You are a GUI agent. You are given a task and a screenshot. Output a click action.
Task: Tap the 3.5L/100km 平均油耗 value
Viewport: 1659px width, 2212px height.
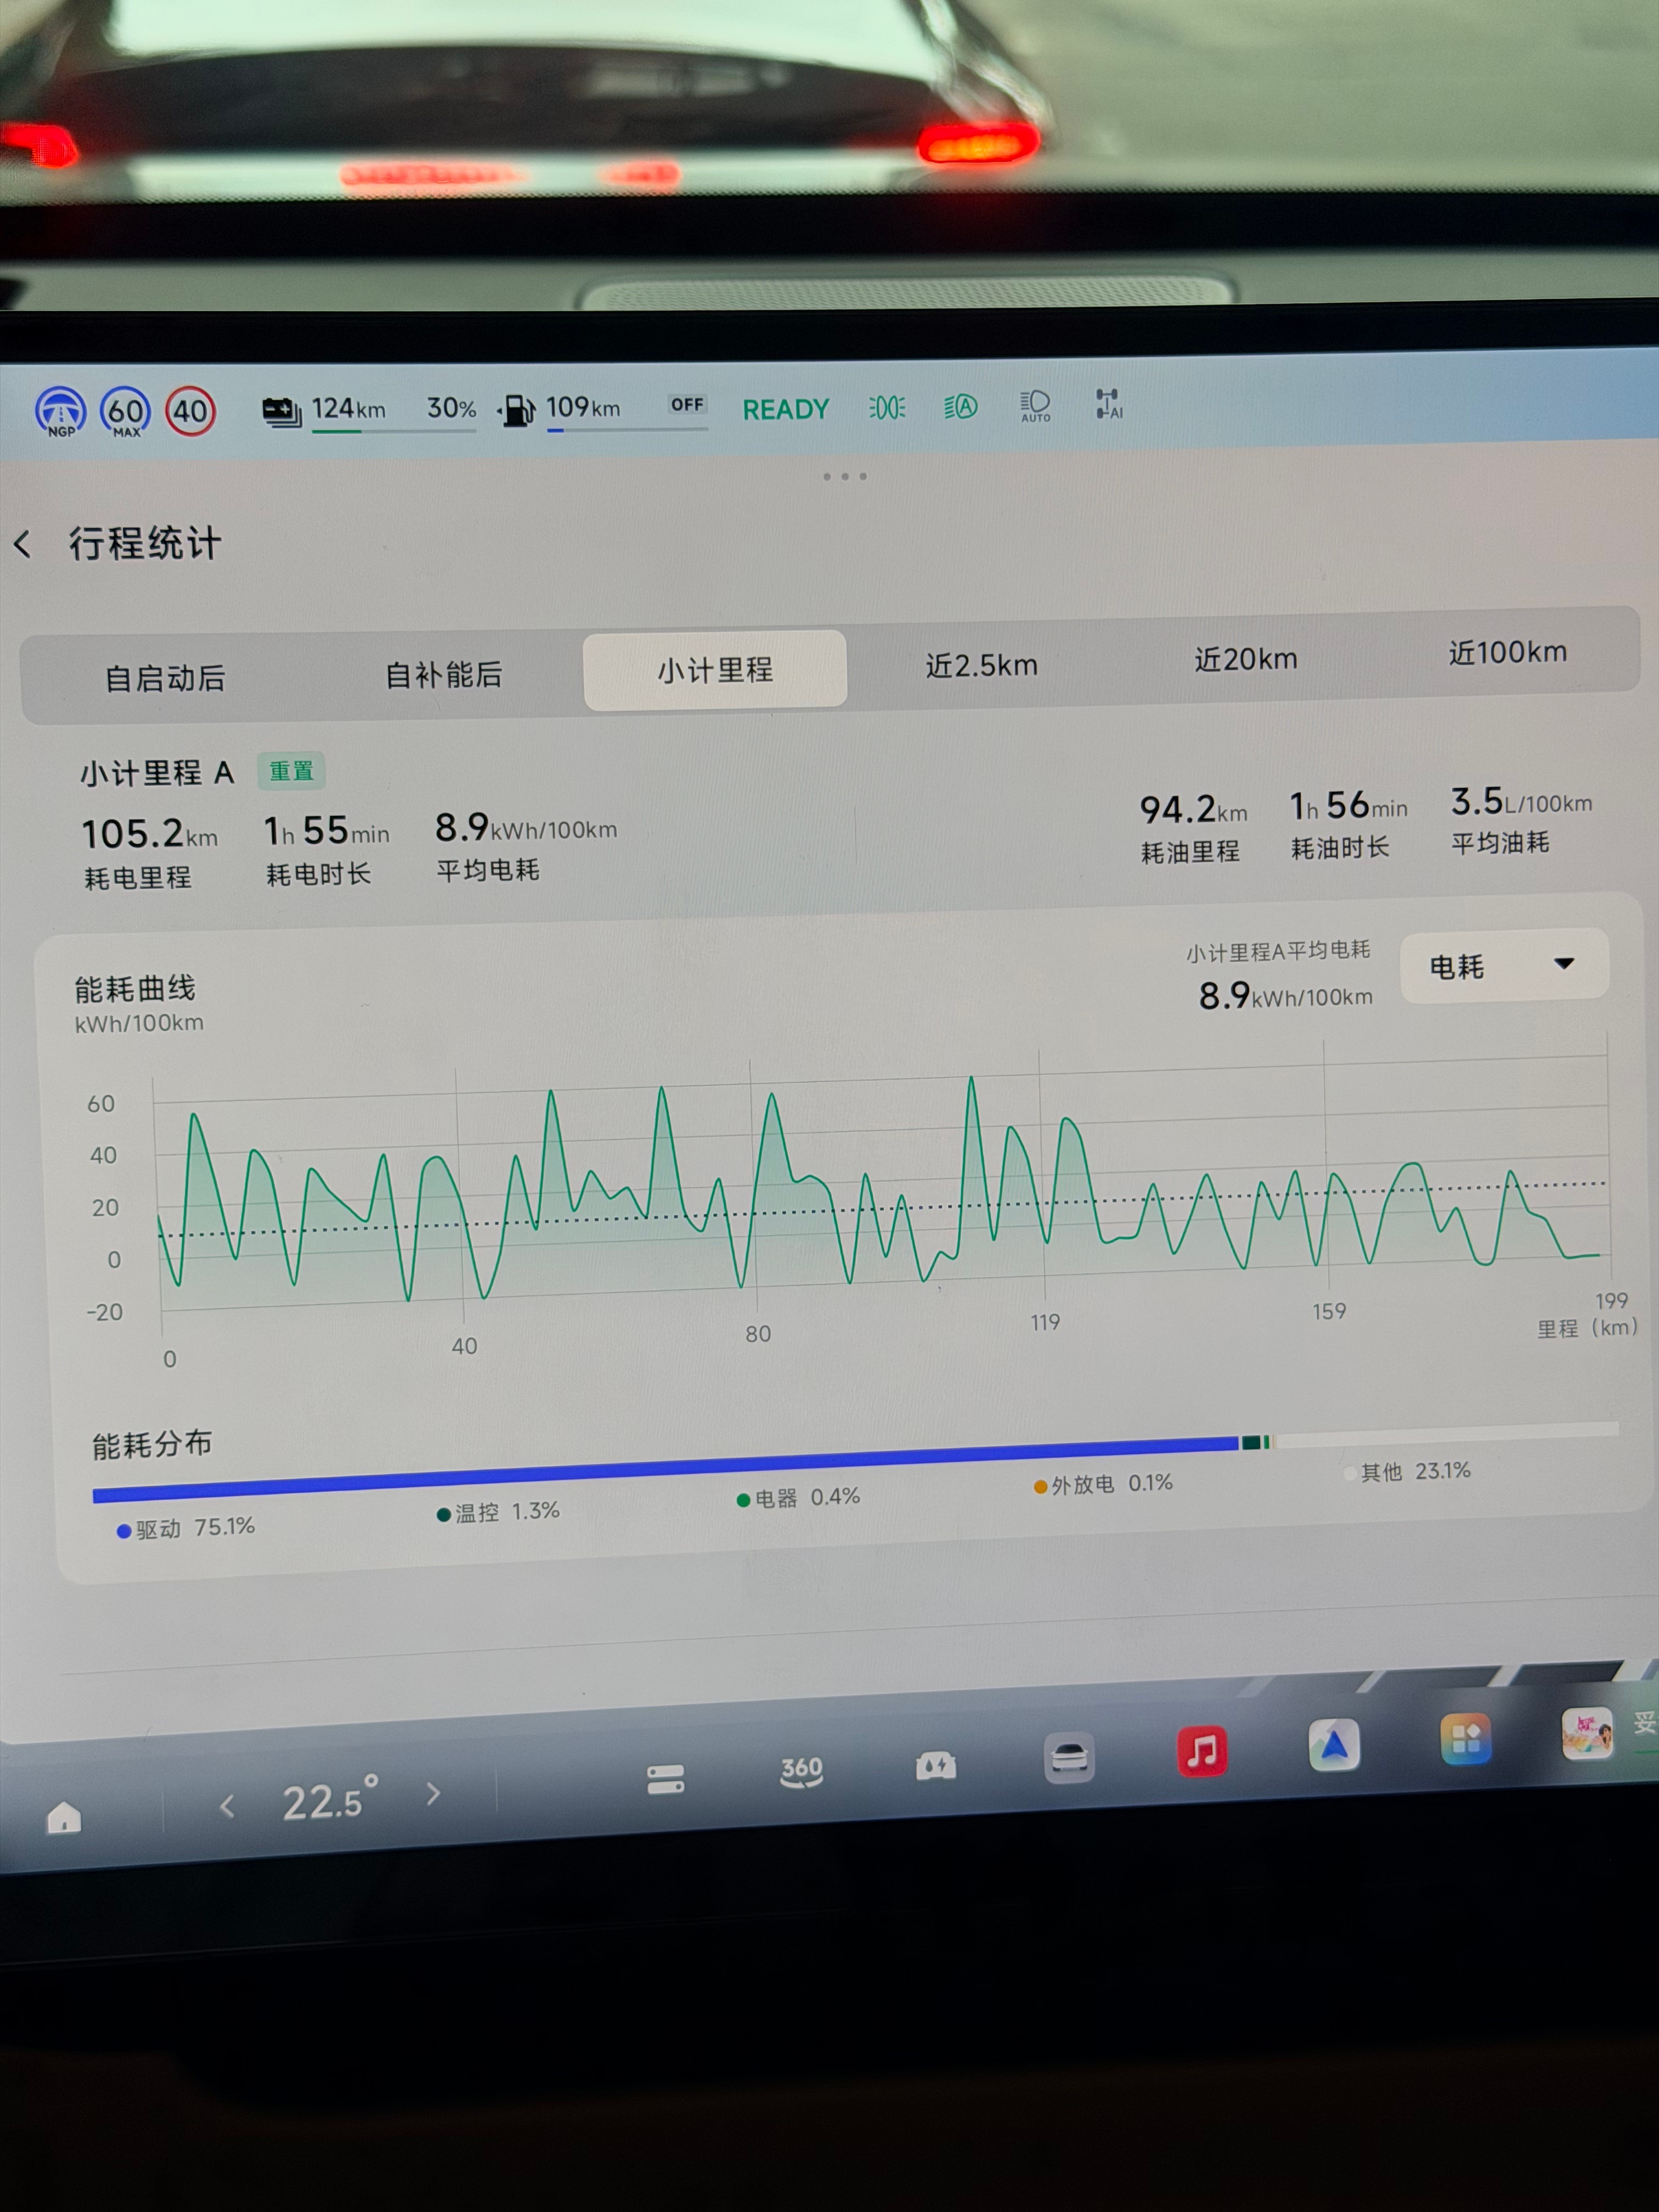tap(1521, 801)
